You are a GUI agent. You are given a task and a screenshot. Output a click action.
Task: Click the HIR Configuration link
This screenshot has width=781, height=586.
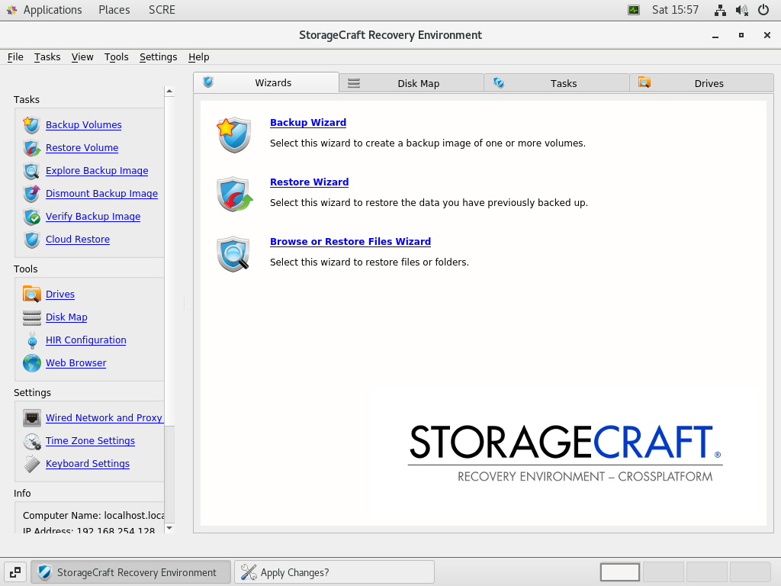[86, 340]
